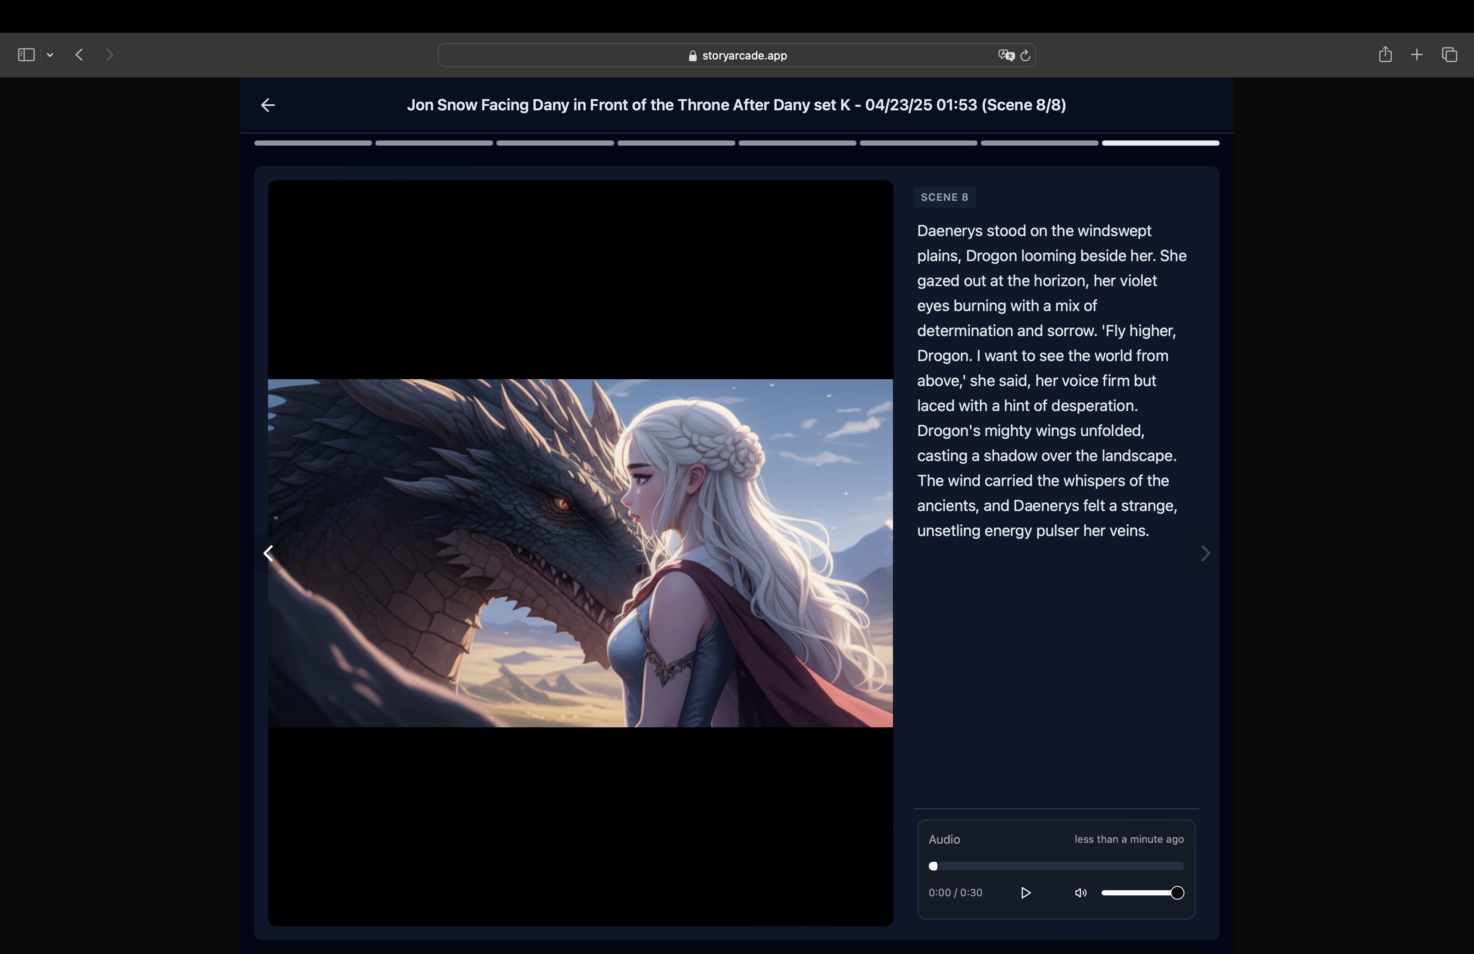The width and height of the screenshot is (1474, 954).
Task: Click the disabled next scene chevron
Action: coord(1205,553)
